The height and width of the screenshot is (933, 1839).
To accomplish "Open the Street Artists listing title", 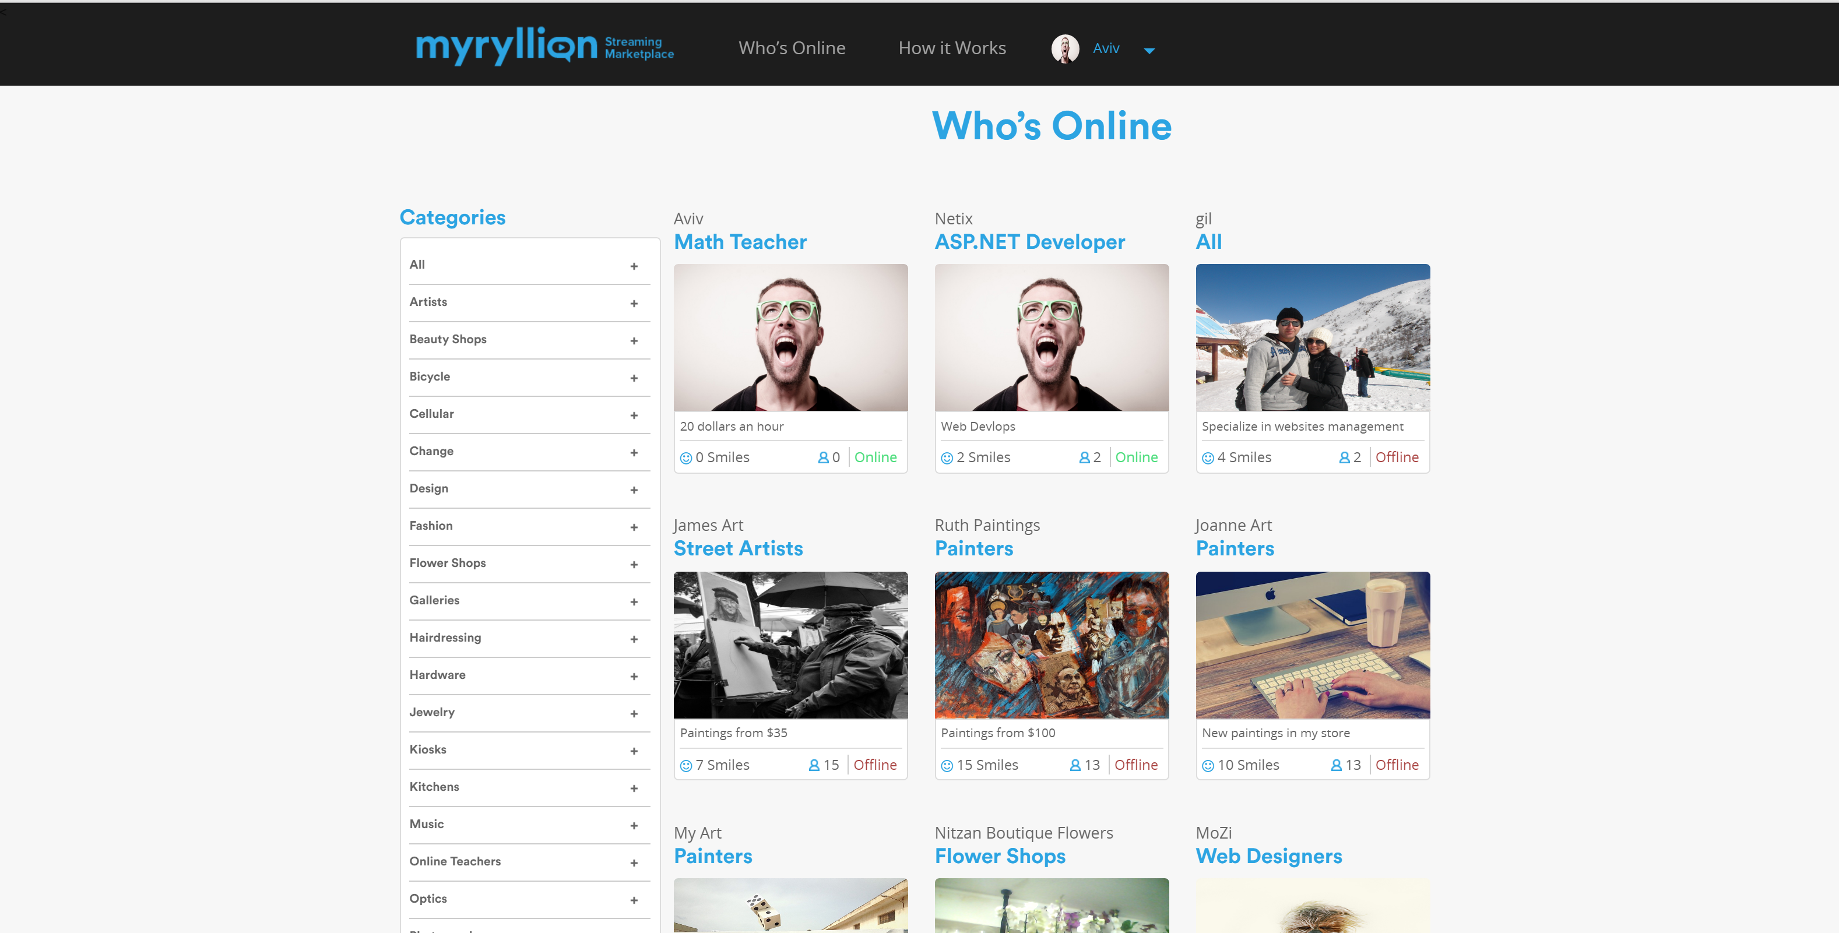I will (x=738, y=548).
